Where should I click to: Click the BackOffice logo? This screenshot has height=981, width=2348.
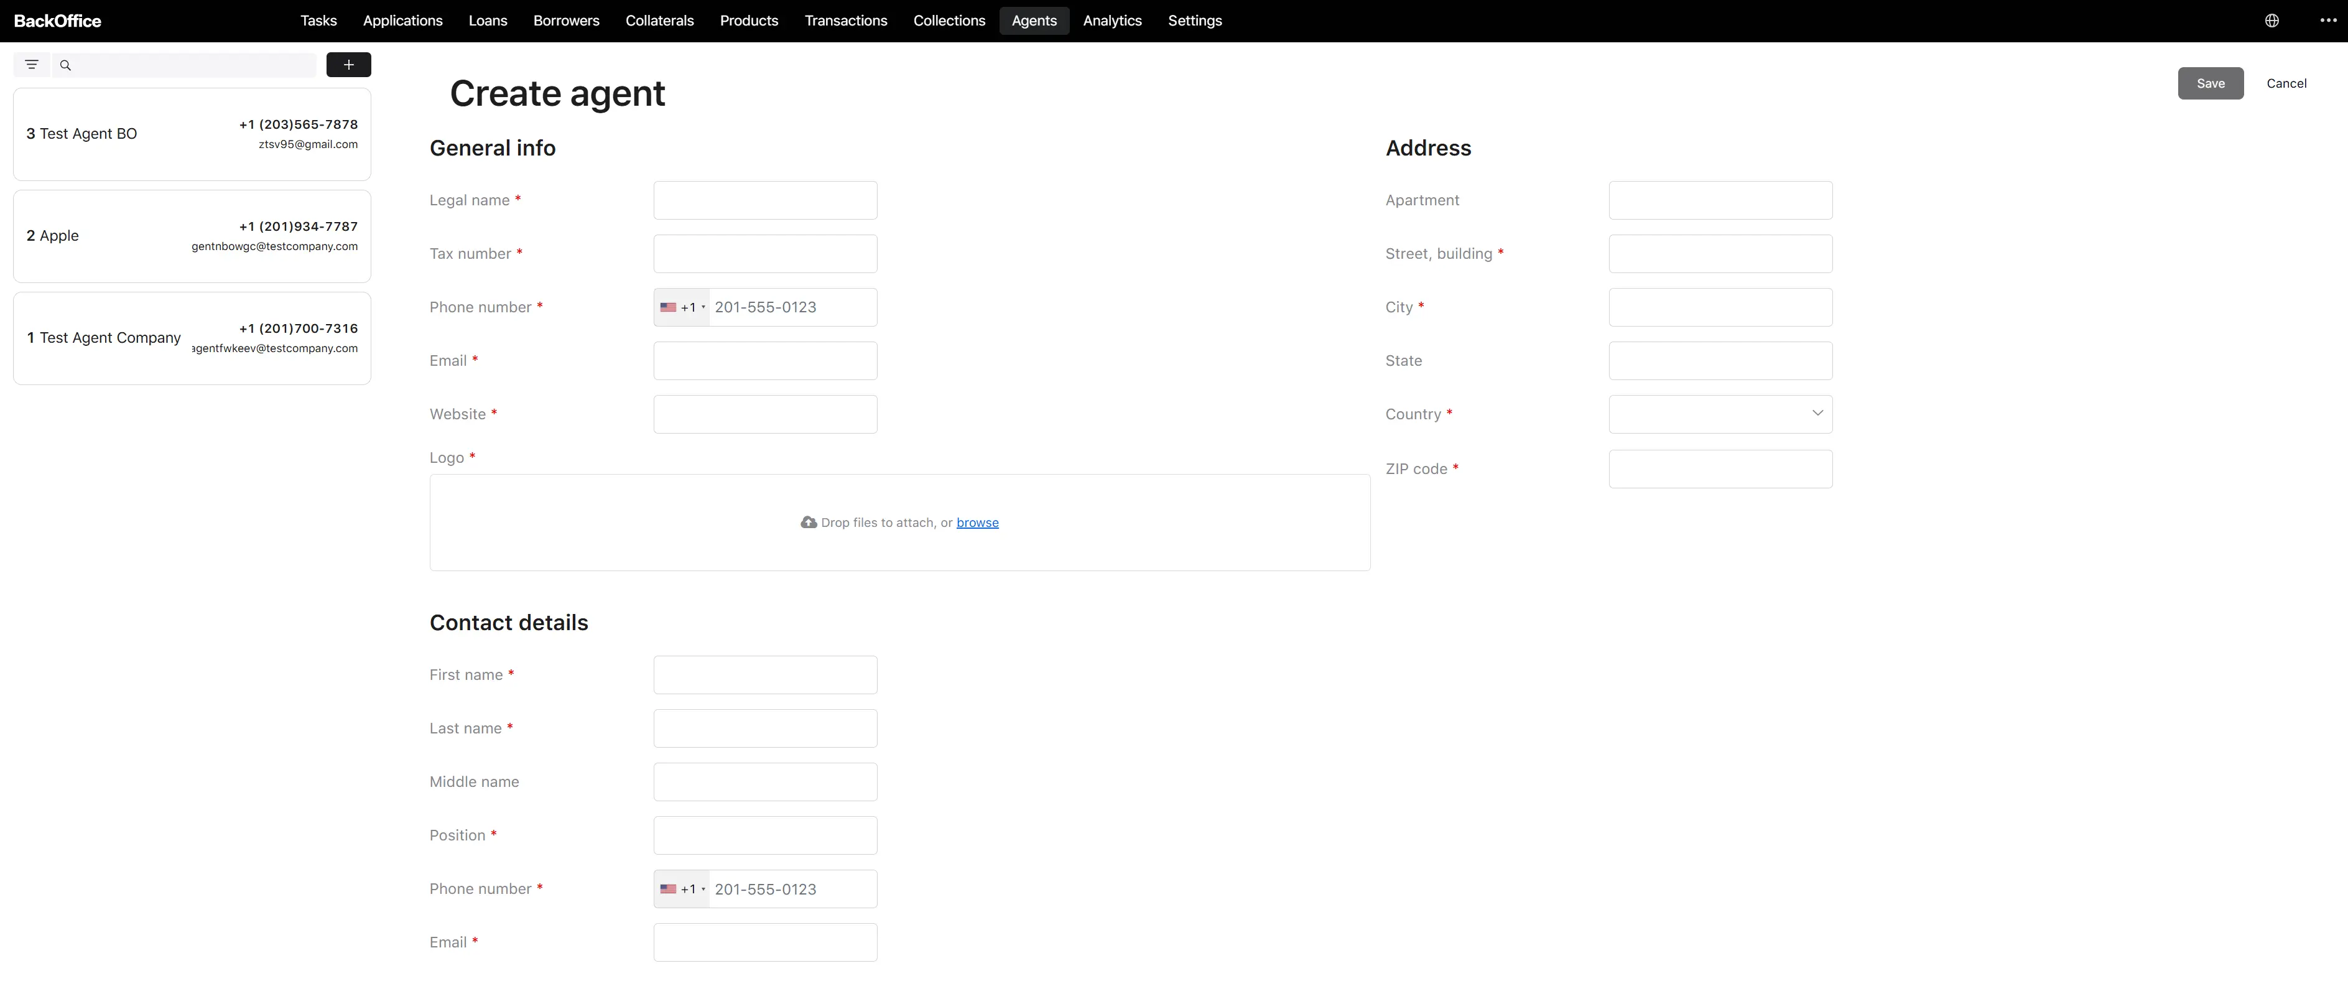(x=57, y=20)
